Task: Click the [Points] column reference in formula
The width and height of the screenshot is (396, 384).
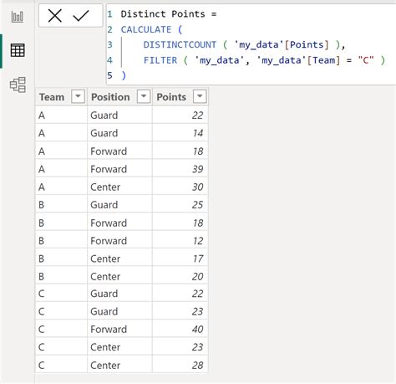Action: pyautogui.click(x=307, y=44)
